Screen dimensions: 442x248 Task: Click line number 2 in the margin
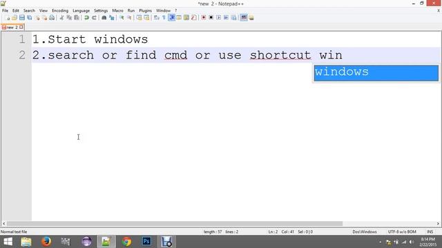click(22, 54)
